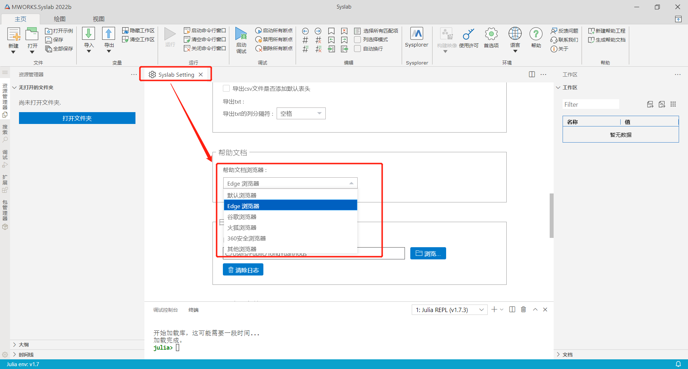
Task: Switch to the 终端 tab
Action: pos(193,310)
